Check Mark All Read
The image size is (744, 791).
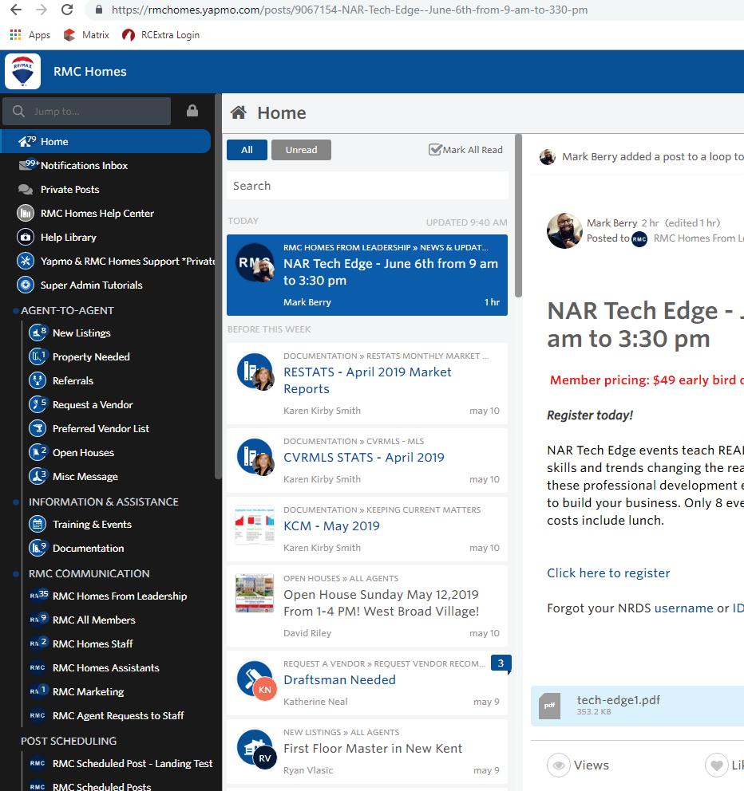(465, 150)
